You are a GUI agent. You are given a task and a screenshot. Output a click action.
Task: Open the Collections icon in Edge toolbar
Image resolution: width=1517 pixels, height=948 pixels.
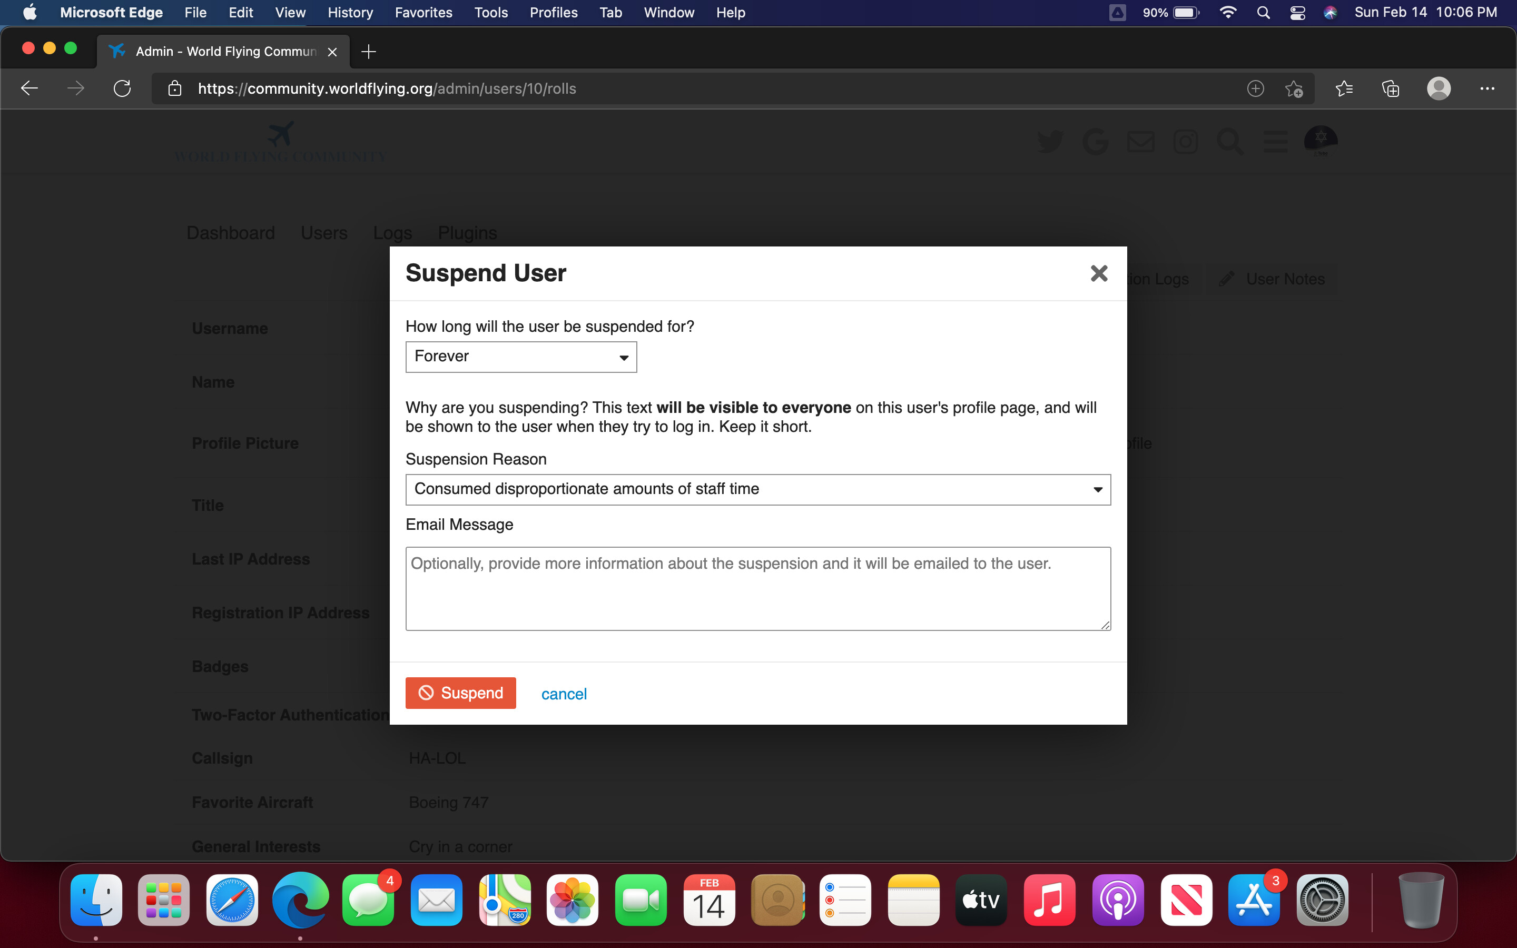coord(1391,88)
